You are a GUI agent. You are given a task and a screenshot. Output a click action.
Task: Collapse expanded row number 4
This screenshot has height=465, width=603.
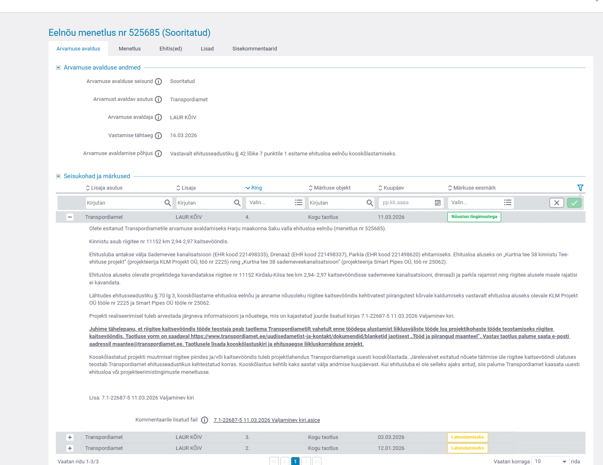[x=70, y=217]
